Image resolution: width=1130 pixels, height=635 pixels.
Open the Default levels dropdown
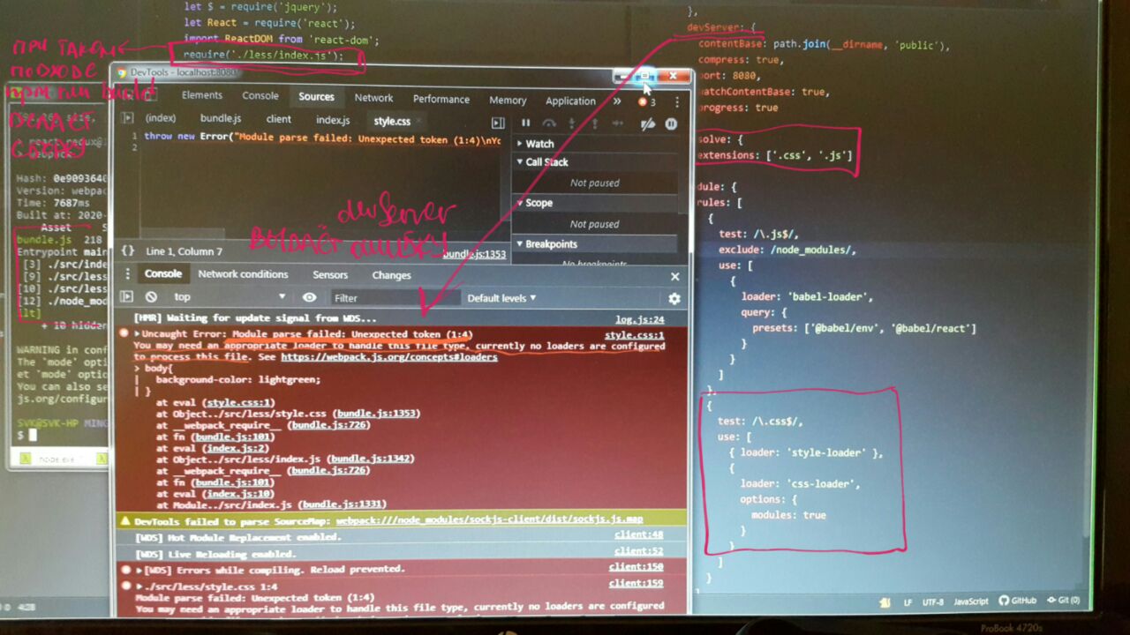[501, 298]
